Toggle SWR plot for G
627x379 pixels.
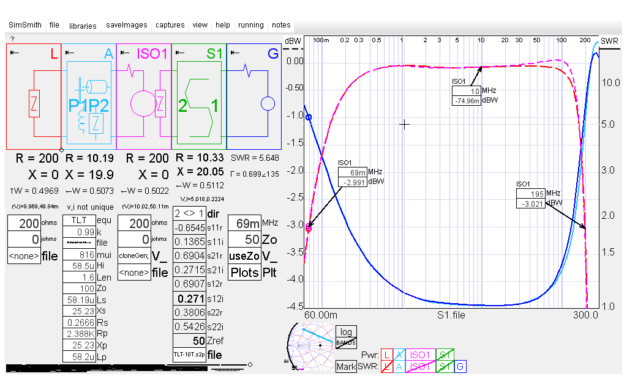pos(460,367)
